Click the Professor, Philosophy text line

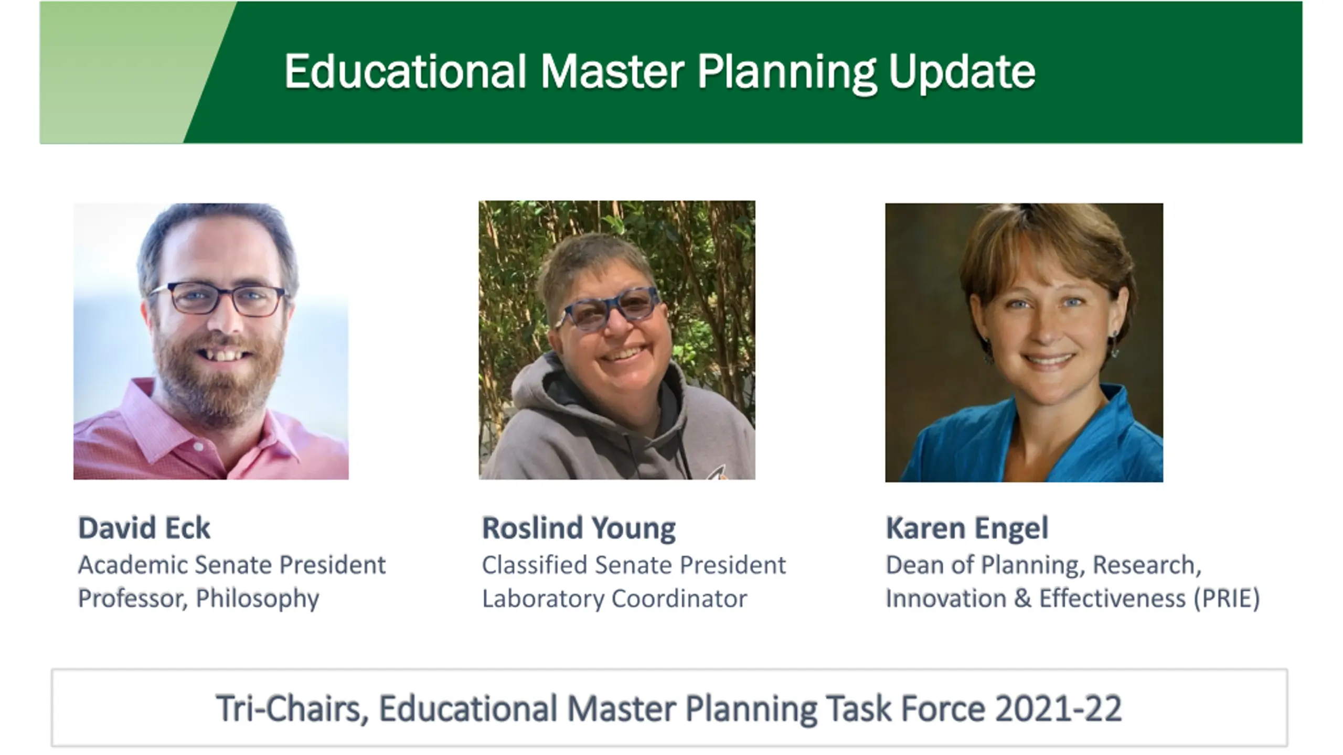click(198, 598)
